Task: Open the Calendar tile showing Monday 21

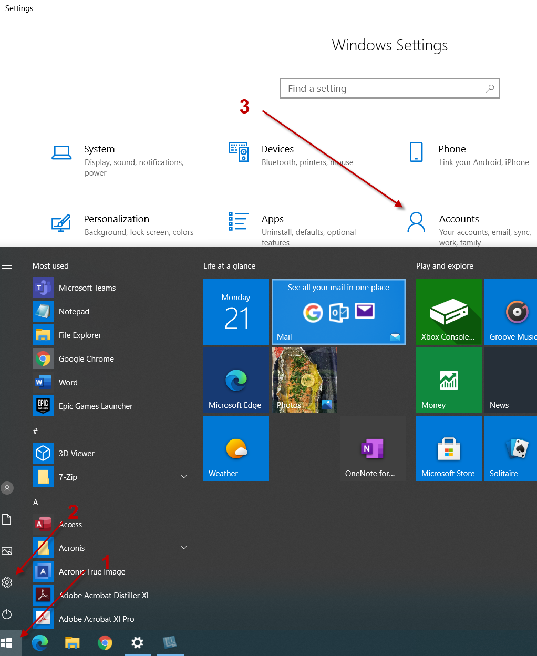Action: click(x=236, y=312)
